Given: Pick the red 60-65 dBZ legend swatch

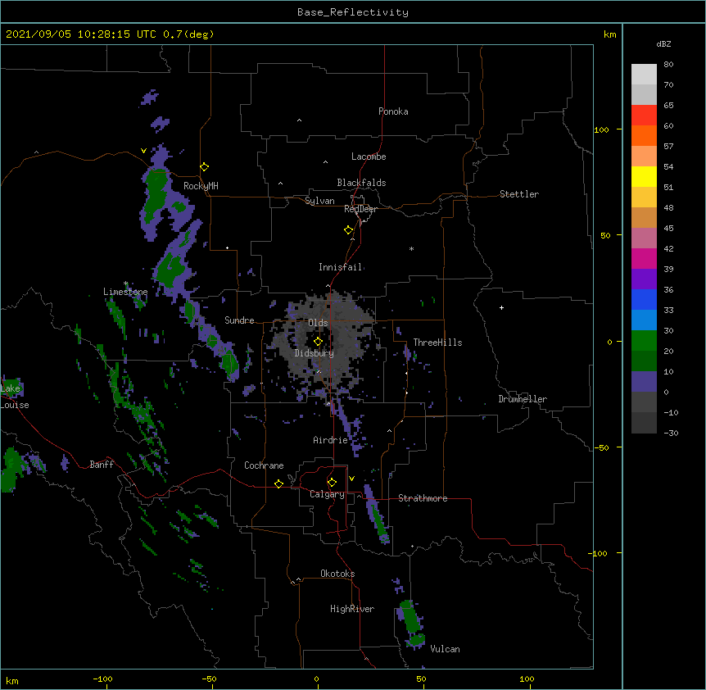Looking at the screenshot, I should click(644, 115).
